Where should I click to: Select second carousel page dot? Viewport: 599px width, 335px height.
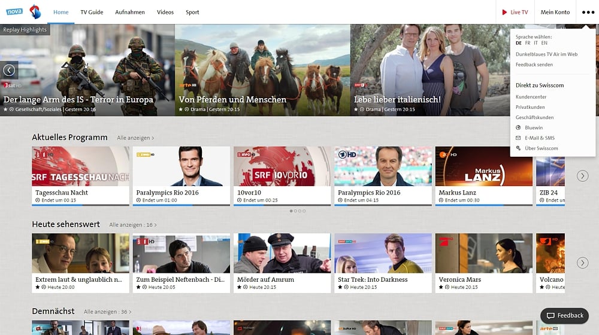(295, 211)
